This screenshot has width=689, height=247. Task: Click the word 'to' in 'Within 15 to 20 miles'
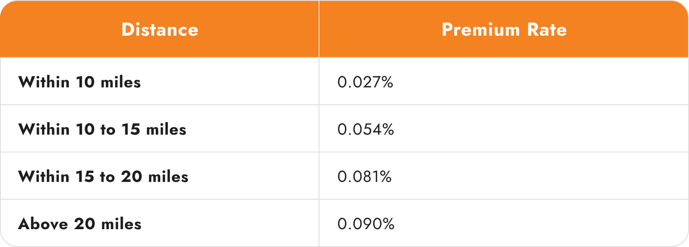(108, 177)
